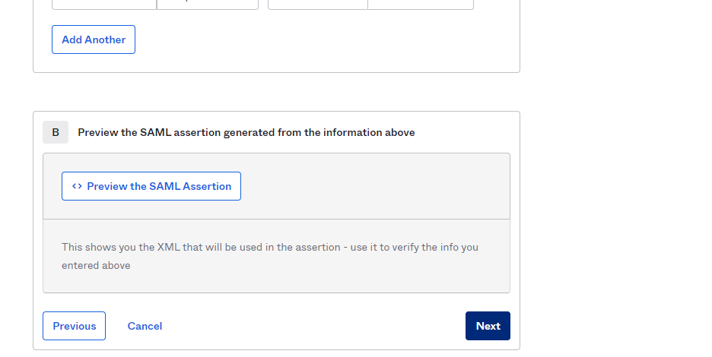712x357 pixels.
Task: Proceed with the Next button
Action: point(488,326)
